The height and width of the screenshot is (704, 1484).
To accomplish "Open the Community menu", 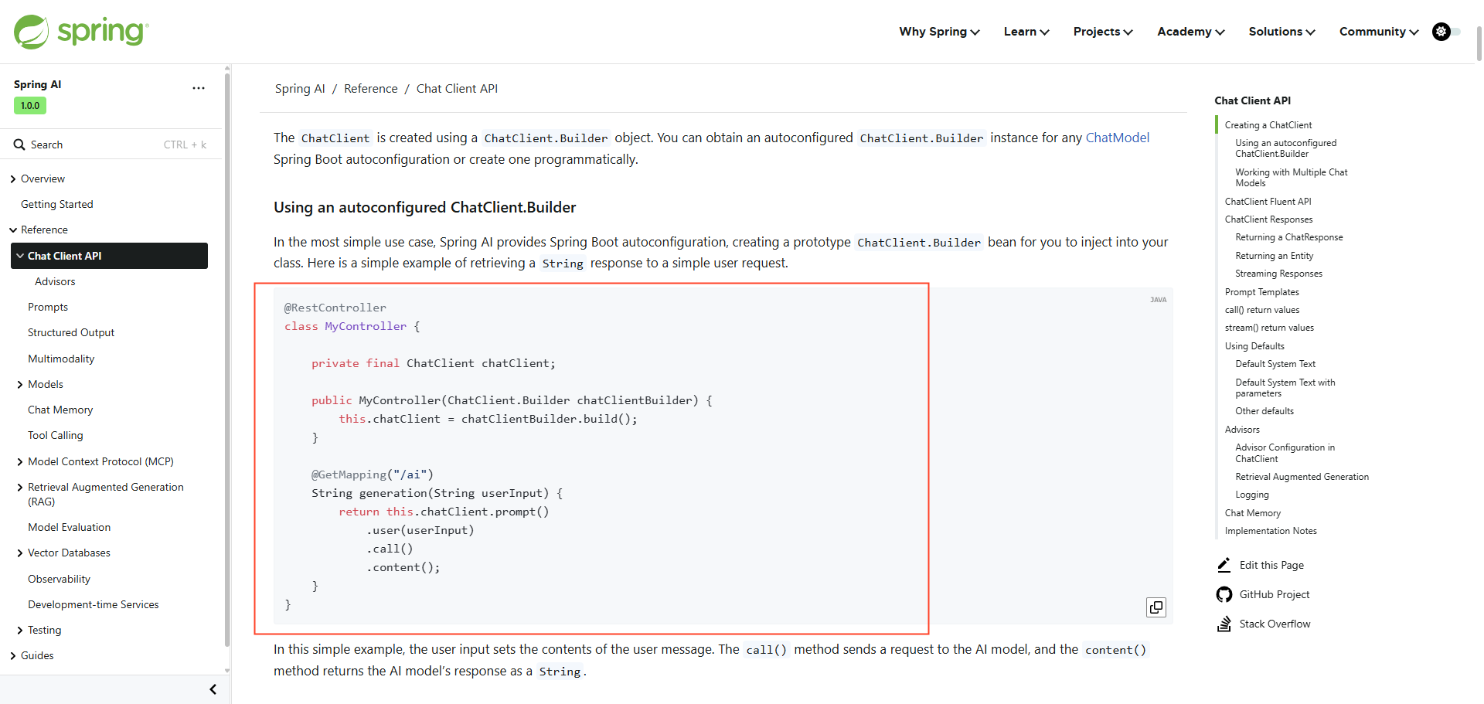I will coord(1379,32).
